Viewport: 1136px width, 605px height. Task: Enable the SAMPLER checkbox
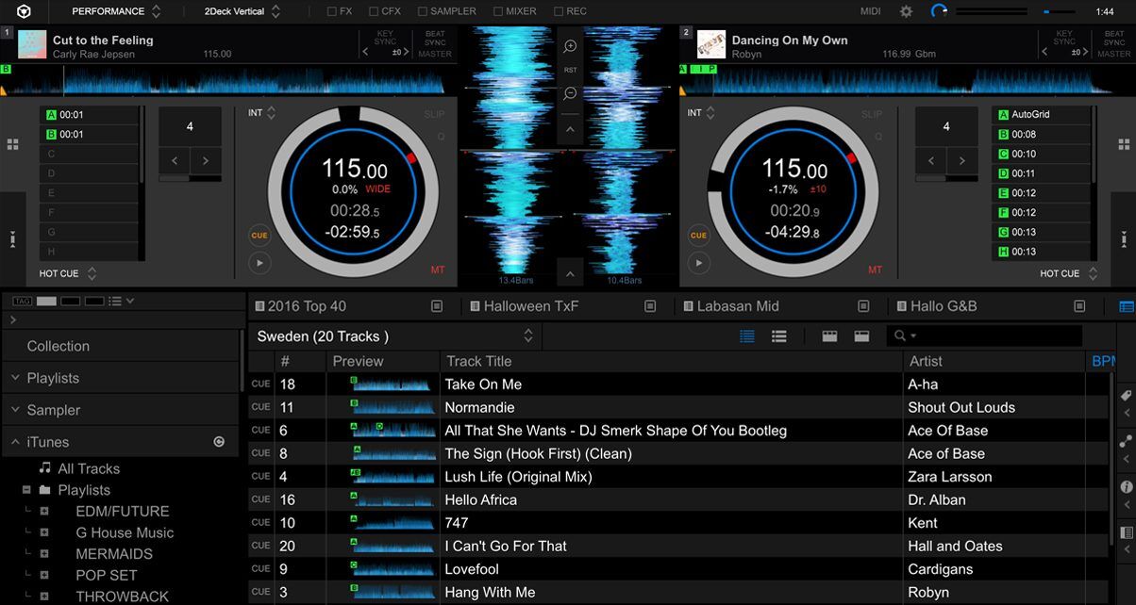[x=421, y=12]
